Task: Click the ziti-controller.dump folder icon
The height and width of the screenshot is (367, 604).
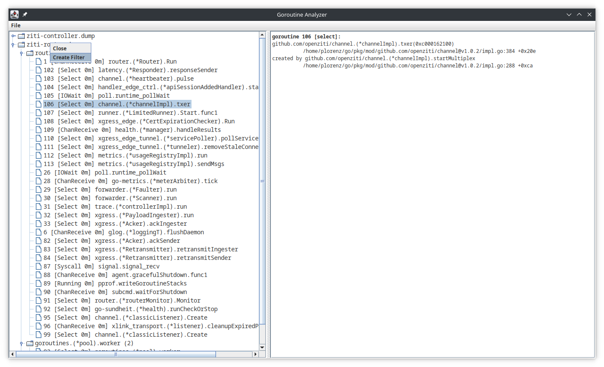Action: (21, 36)
